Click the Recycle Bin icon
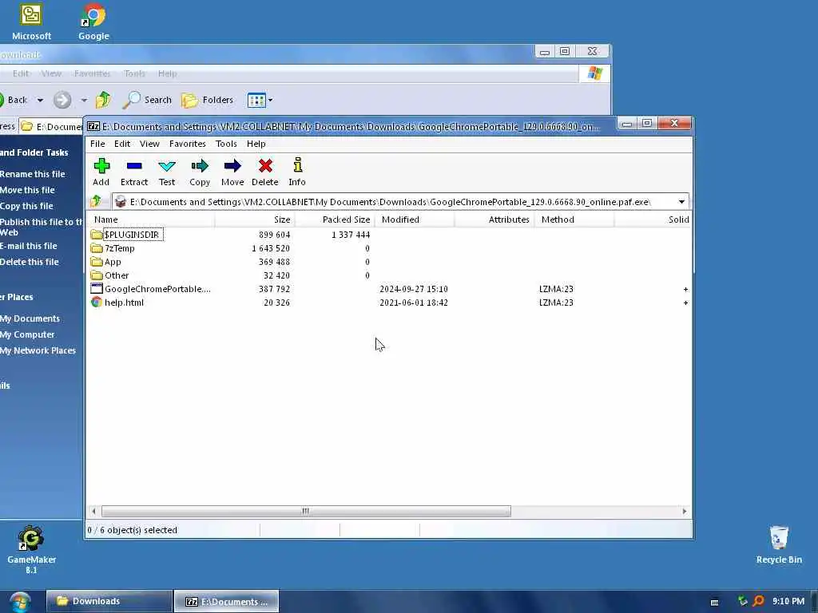818x613 pixels. tap(779, 544)
